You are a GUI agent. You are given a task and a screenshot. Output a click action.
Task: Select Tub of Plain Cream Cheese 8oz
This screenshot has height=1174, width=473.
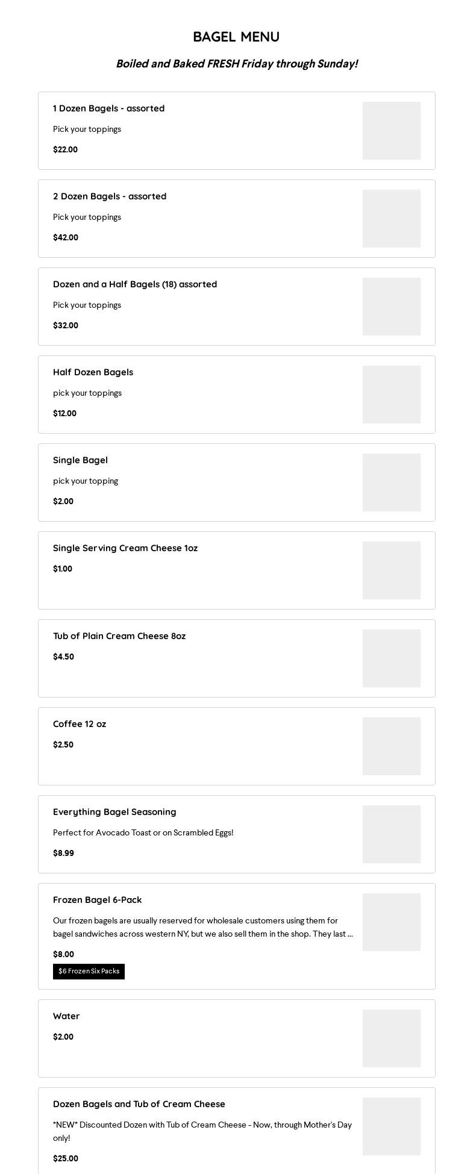(x=236, y=658)
